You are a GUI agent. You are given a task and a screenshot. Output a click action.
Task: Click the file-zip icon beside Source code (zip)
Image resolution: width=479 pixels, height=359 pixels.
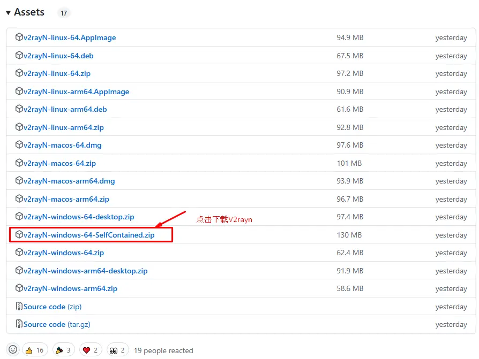click(19, 307)
